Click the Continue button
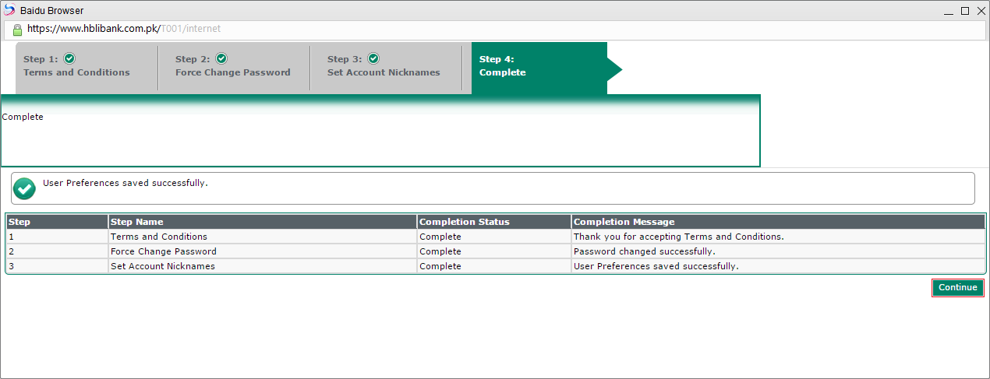Image resolution: width=990 pixels, height=379 pixels. pos(957,288)
